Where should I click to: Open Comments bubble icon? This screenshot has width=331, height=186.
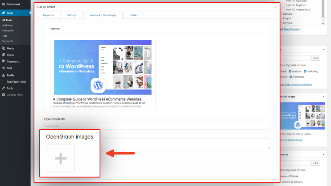[x=4, y=61]
